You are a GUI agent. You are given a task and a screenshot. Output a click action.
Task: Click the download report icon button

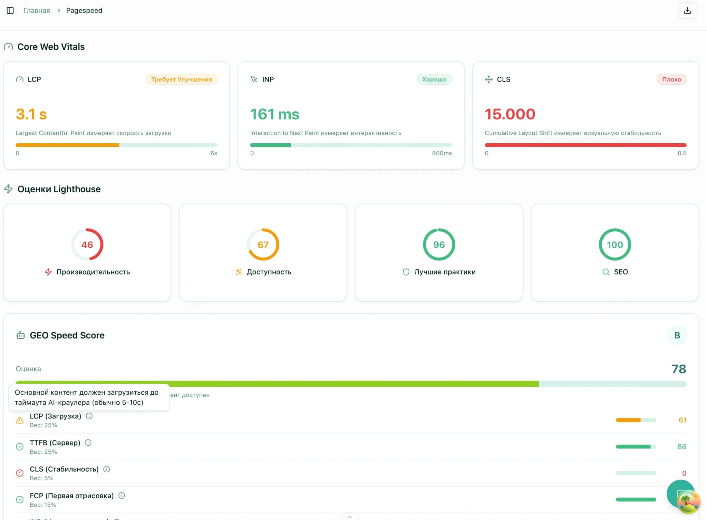click(x=687, y=11)
